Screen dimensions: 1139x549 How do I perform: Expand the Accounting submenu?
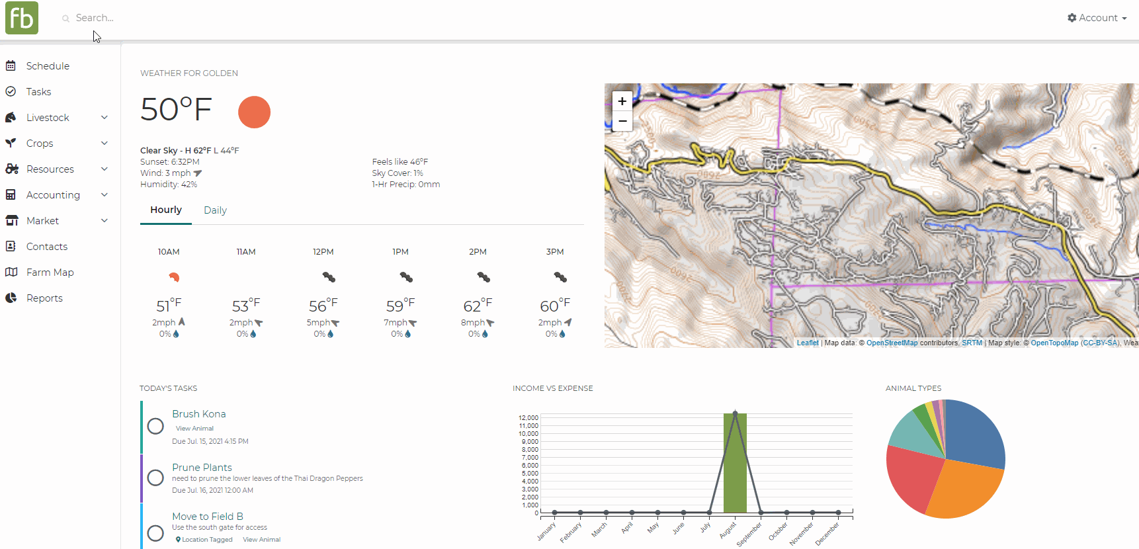tap(104, 194)
